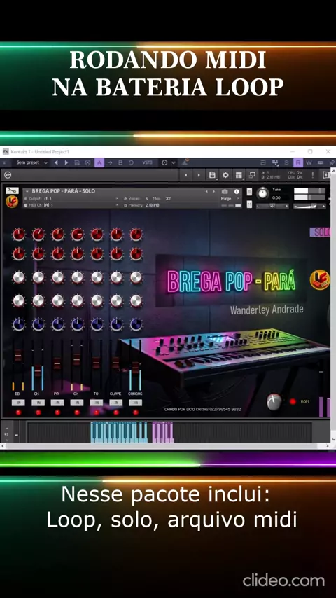This screenshot has width=336, height=598.
Task: Click IN button under CH channel
Action: pos(38,403)
